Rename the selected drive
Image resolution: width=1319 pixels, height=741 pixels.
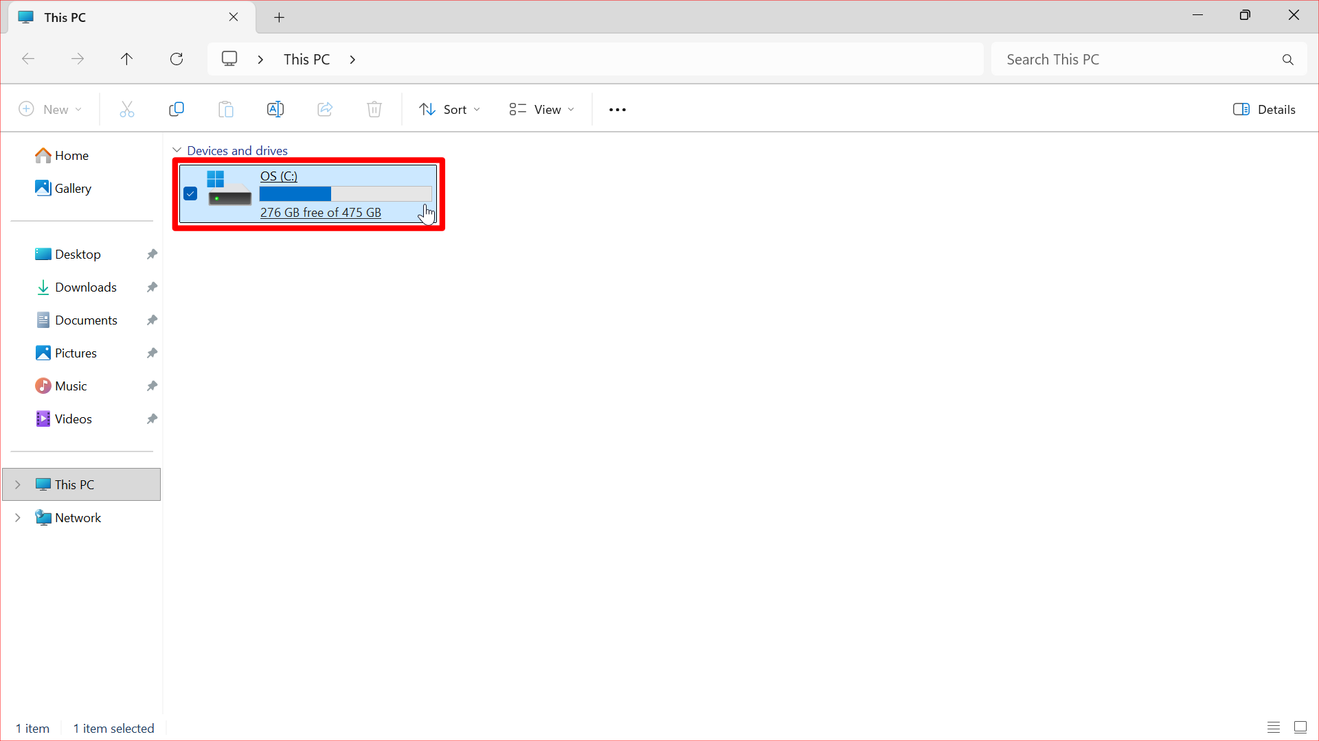[x=275, y=109]
